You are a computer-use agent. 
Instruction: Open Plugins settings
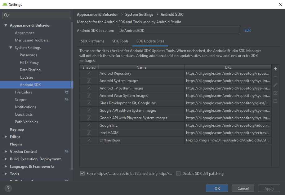(x=16, y=144)
